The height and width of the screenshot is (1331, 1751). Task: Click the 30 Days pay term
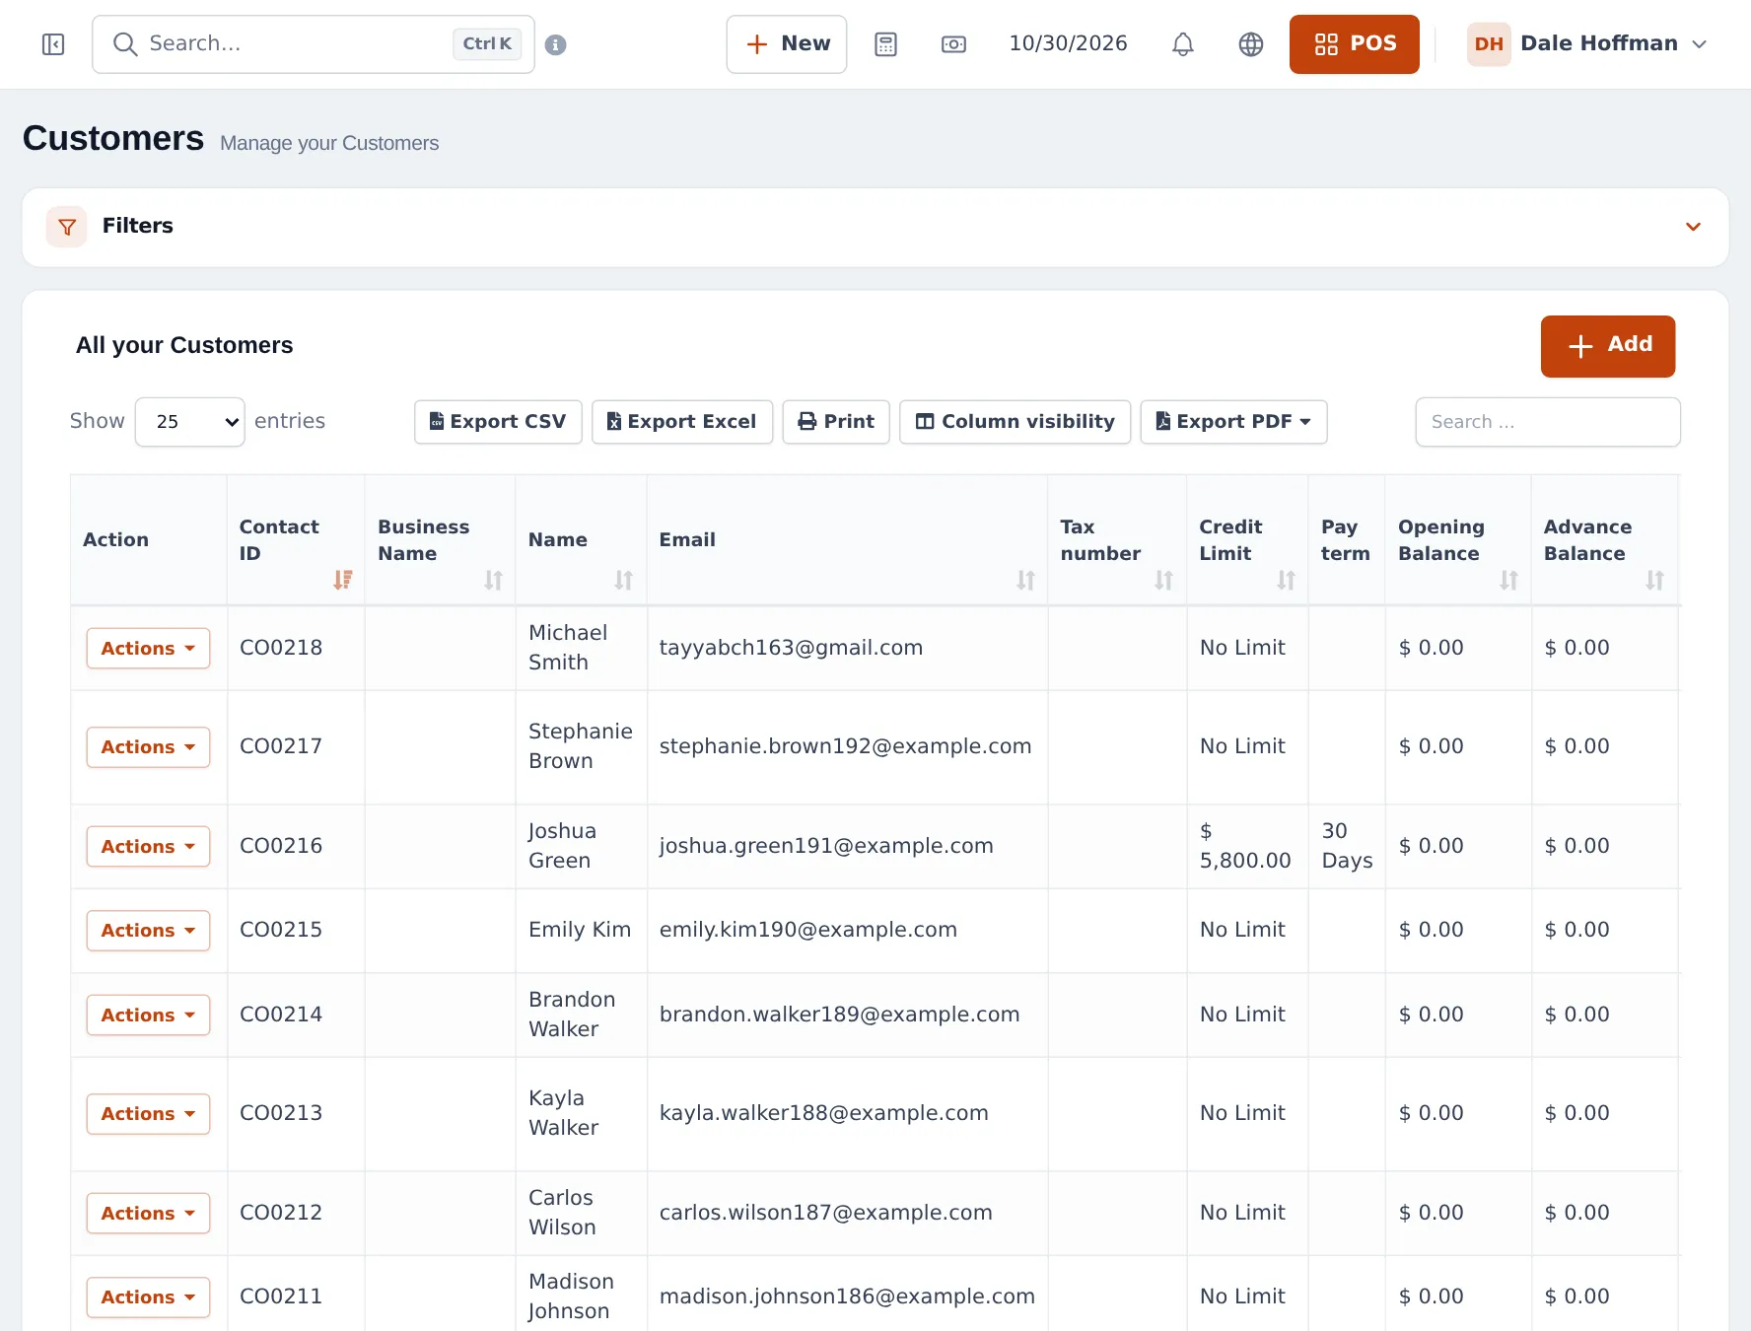[1347, 846]
